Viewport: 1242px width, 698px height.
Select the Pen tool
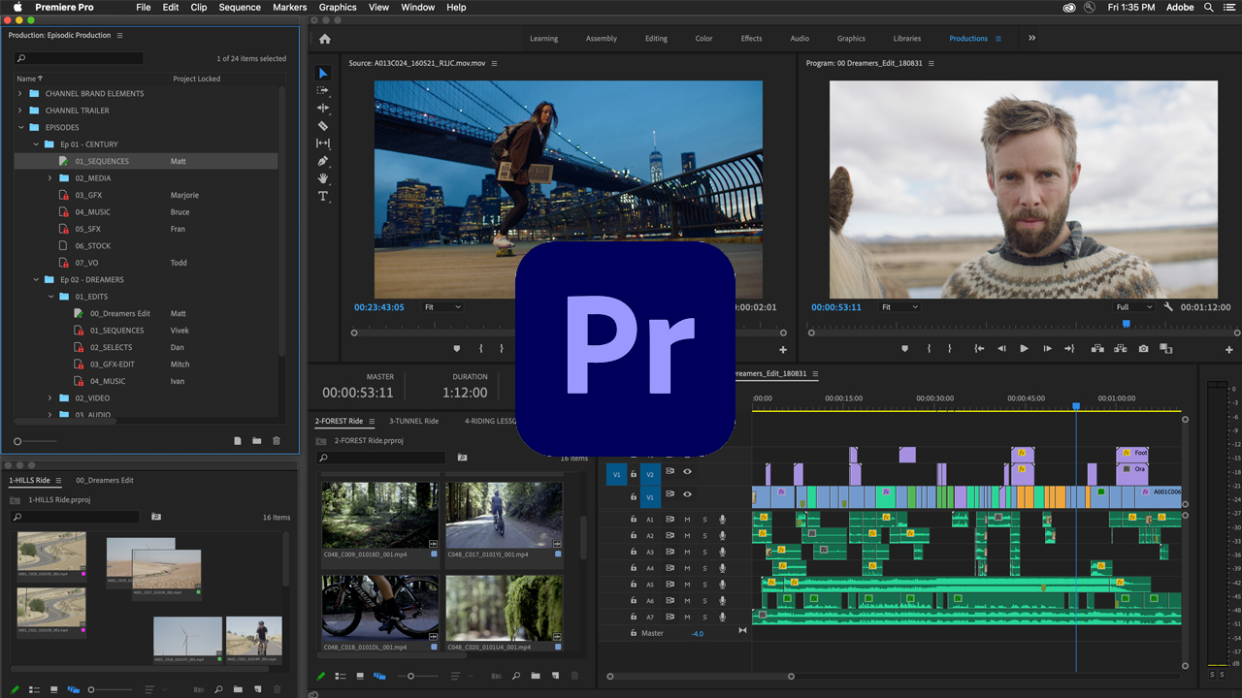(323, 161)
